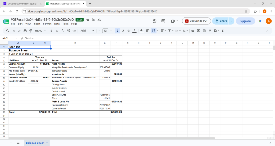Image resolution: width=275 pixels, height=146 pixels.
Task: Open merge type dropdown arrow
Action: [x=157, y=31]
